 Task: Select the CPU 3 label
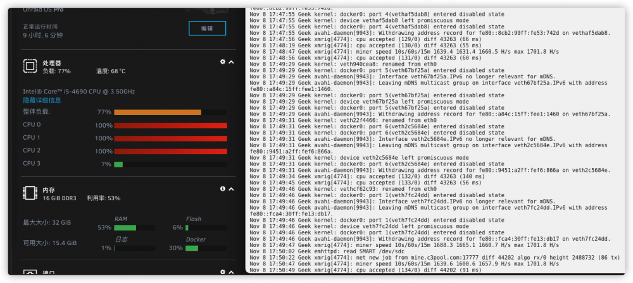[x=32, y=163]
